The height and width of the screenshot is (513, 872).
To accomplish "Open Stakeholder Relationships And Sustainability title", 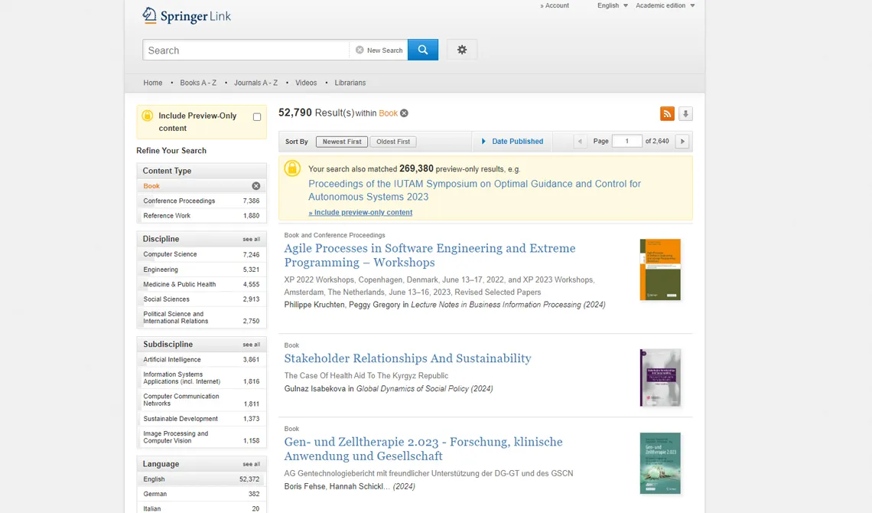I will coord(408,358).
